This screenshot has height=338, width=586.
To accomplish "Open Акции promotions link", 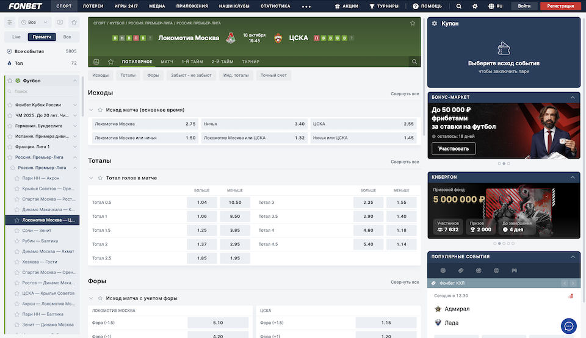I will [x=347, y=6].
